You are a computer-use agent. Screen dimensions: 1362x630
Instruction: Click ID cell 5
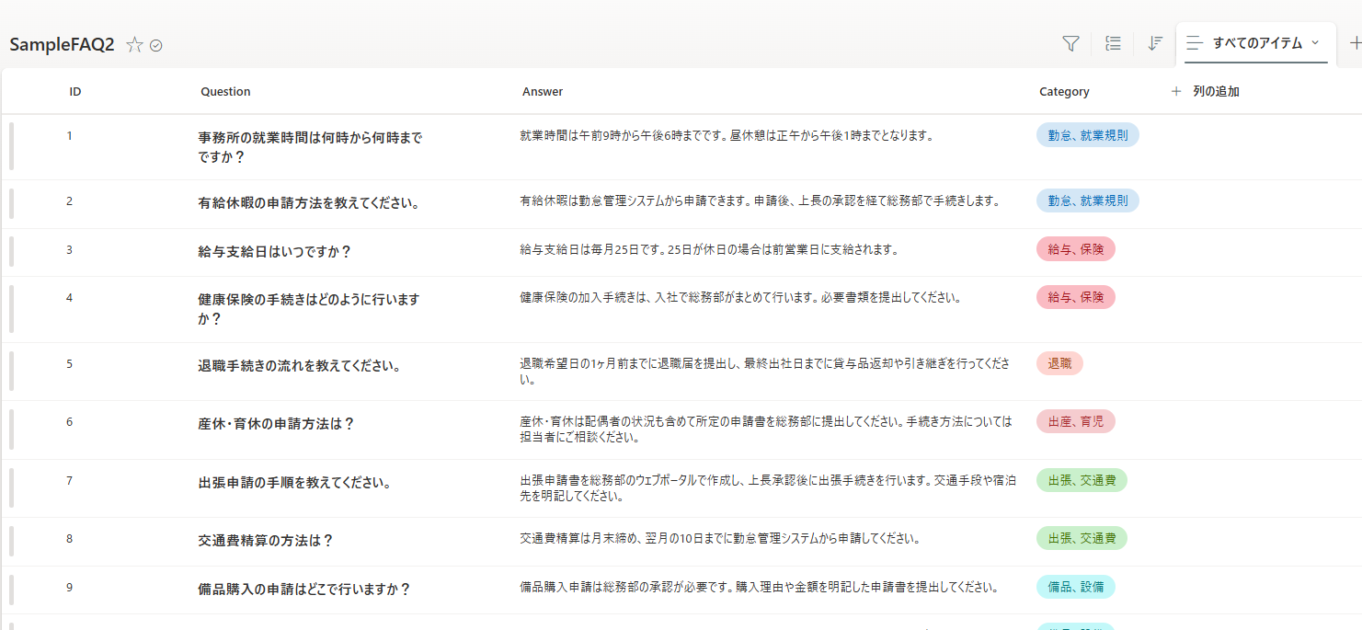point(69,364)
